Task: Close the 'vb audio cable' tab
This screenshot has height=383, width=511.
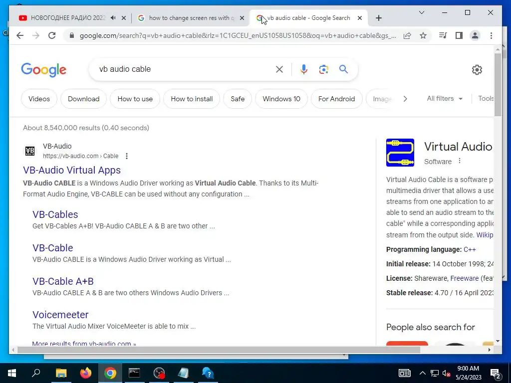Action: pos(360,18)
